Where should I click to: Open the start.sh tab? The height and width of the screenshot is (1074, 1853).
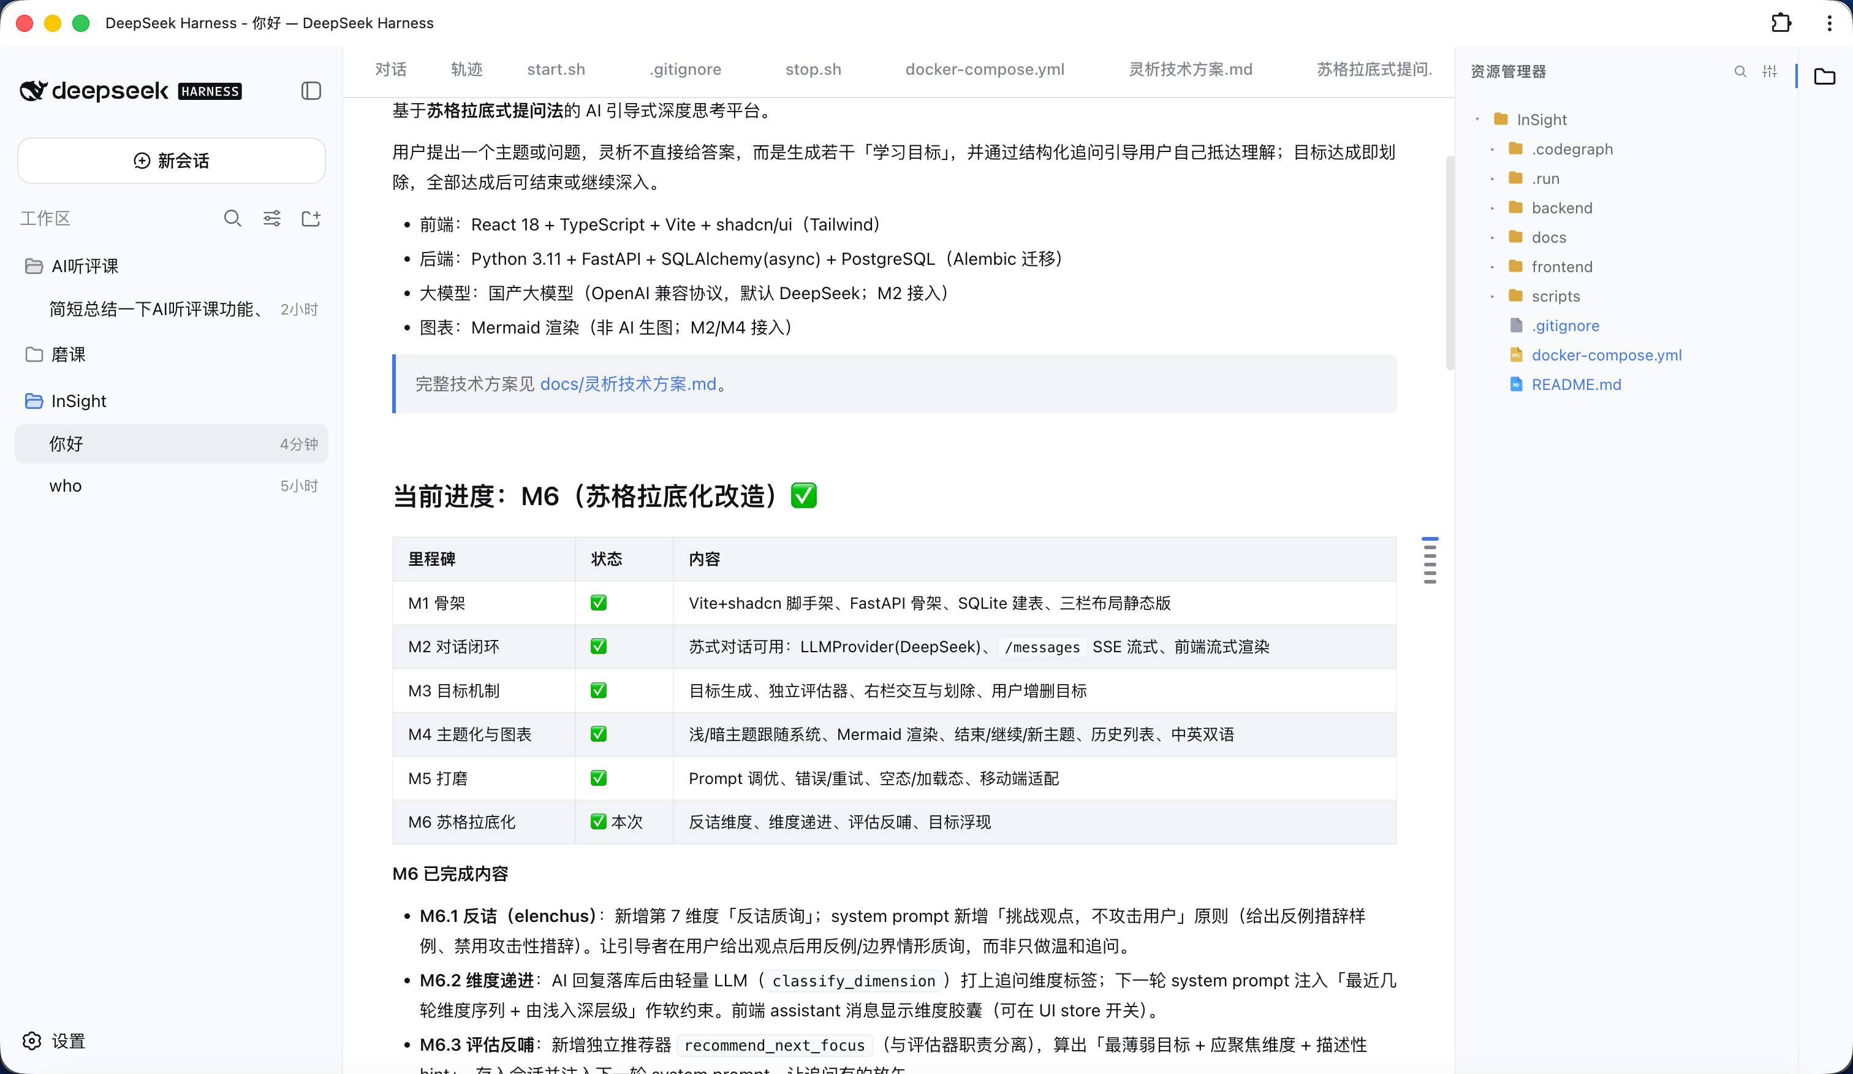pos(556,69)
